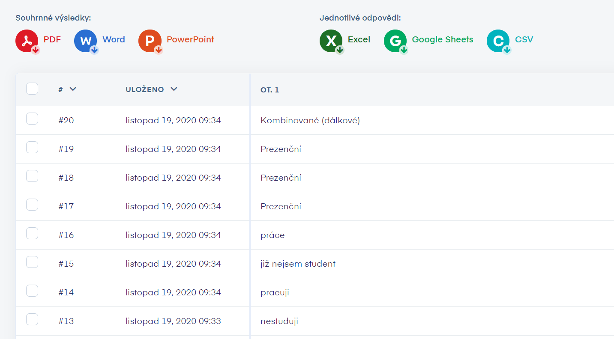614x339 pixels.
Task: Open Google Sheets export icon
Action: coord(395,41)
